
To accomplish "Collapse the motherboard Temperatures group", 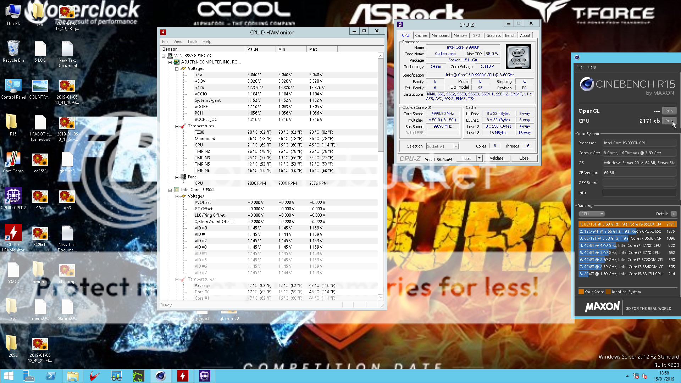I will tap(177, 126).
